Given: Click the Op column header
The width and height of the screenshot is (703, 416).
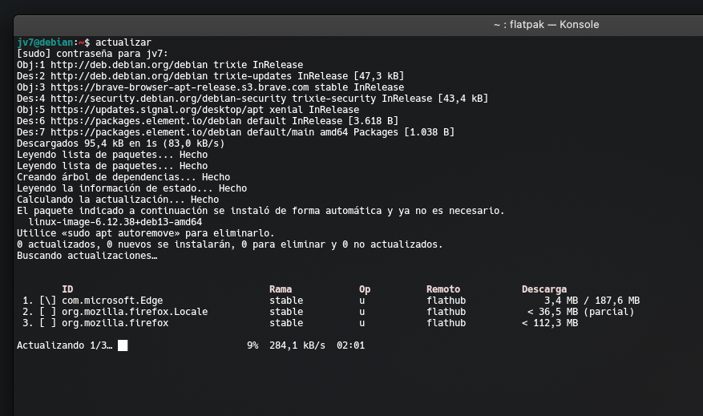Looking at the screenshot, I should tap(365, 289).
